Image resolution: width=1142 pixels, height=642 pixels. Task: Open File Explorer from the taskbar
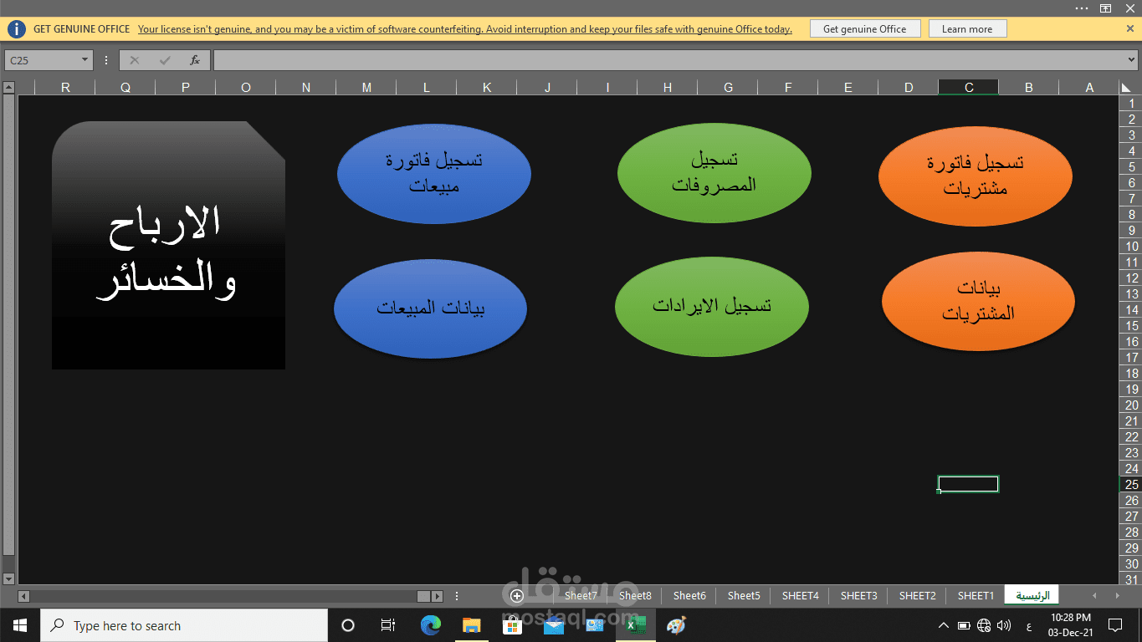click(472, 624)
